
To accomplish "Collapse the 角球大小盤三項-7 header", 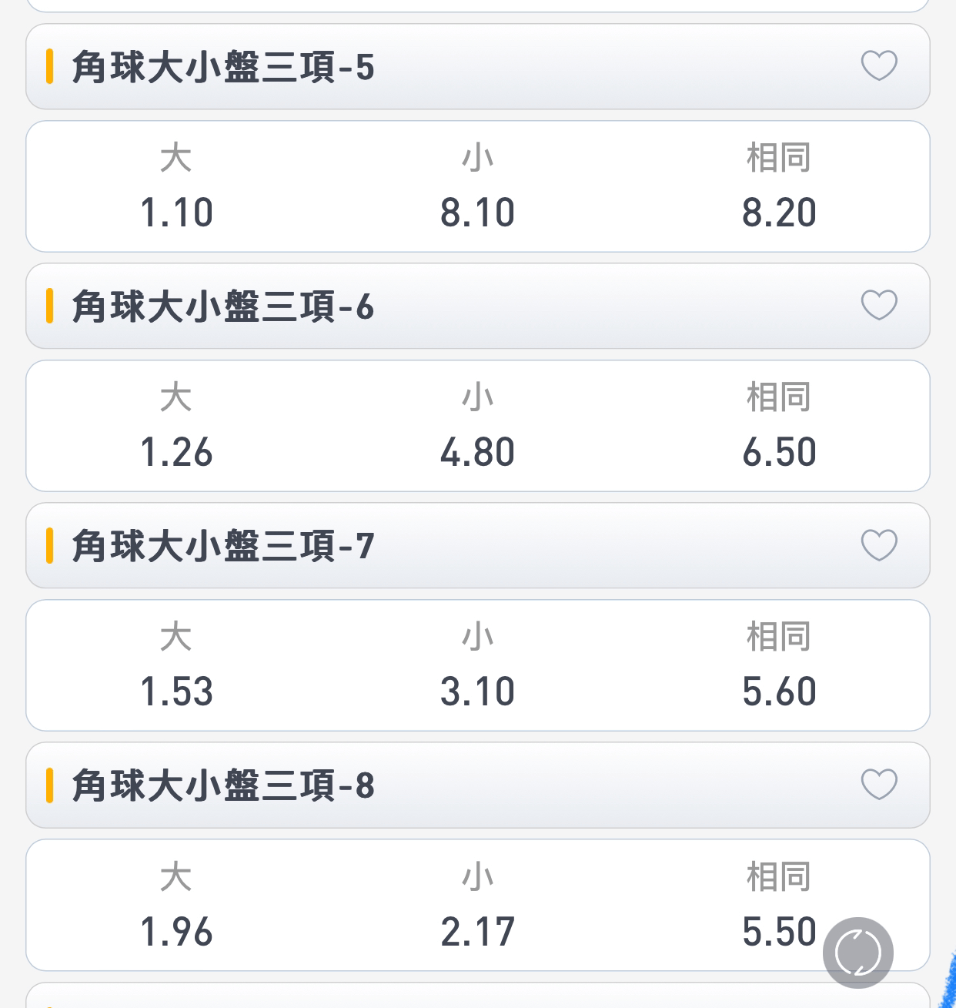I will (x=478, y=546).
